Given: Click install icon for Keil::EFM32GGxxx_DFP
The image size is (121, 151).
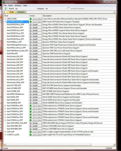Looking at the screenshot, I should click(x=31, y=25).
